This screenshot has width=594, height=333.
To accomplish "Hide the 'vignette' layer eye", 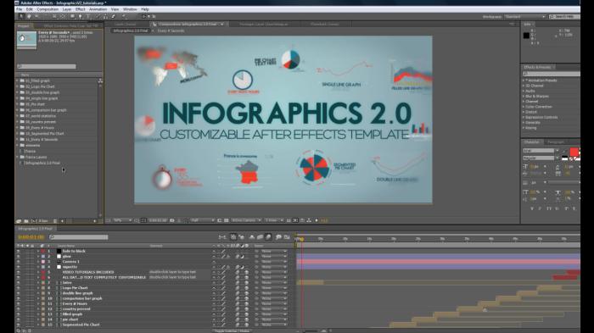I will click(18, 267).
